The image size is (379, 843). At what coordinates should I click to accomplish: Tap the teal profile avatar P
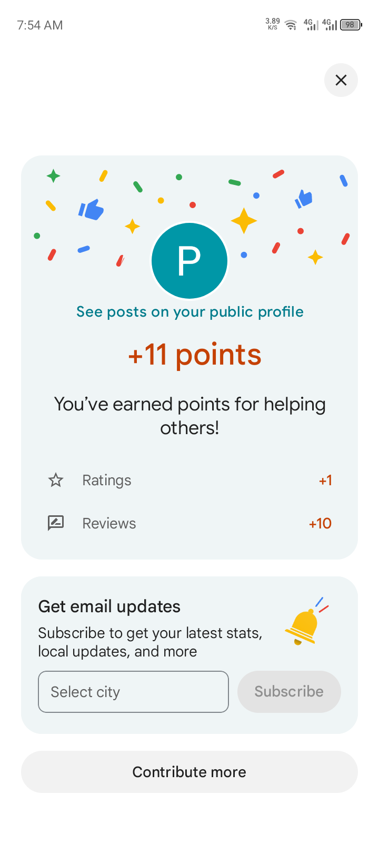click(x=189, y=261)
